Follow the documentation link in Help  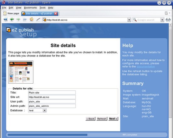[x=146, y=67]
